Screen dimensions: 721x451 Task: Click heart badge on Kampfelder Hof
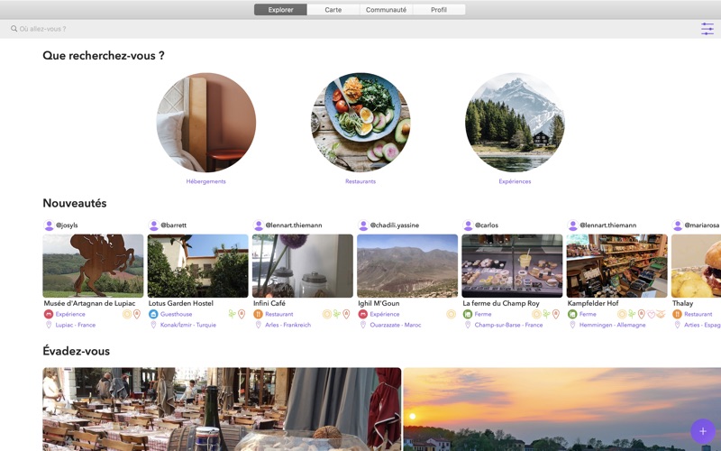651,314
